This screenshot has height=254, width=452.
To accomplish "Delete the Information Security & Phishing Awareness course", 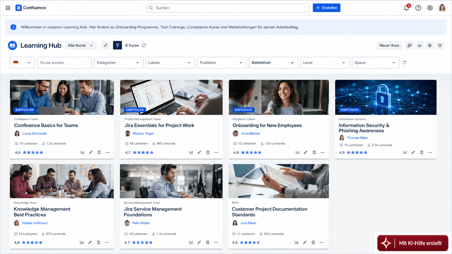I will point(422,153).
